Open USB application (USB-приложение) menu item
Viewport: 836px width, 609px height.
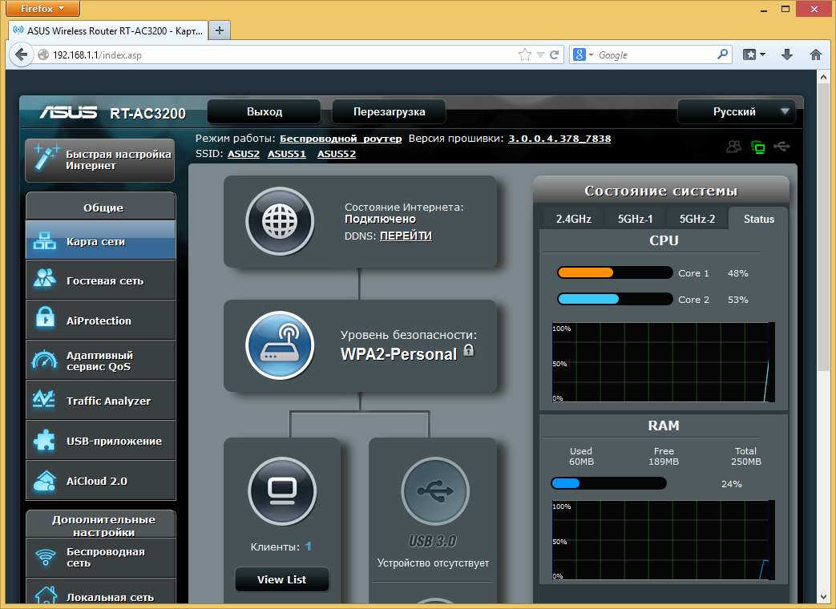[x=100, y=441]
